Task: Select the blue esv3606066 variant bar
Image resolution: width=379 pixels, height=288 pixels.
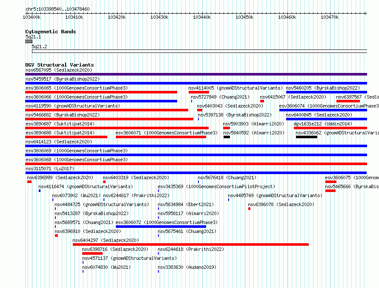Action: click(x=101, y=101)
